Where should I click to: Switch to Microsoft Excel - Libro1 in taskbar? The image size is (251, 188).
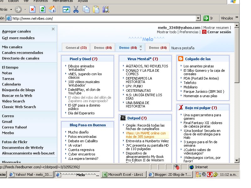tap(124, 175)
